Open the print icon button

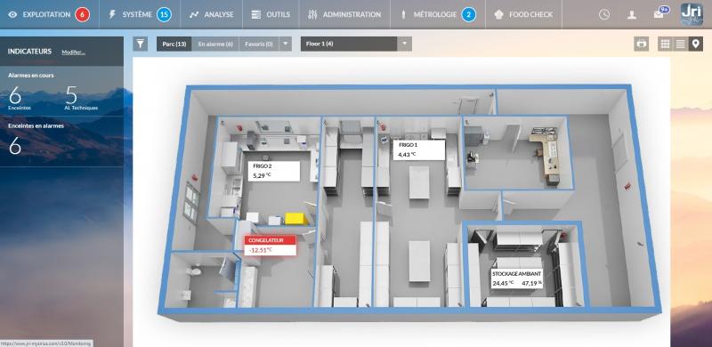coord(641,44)
